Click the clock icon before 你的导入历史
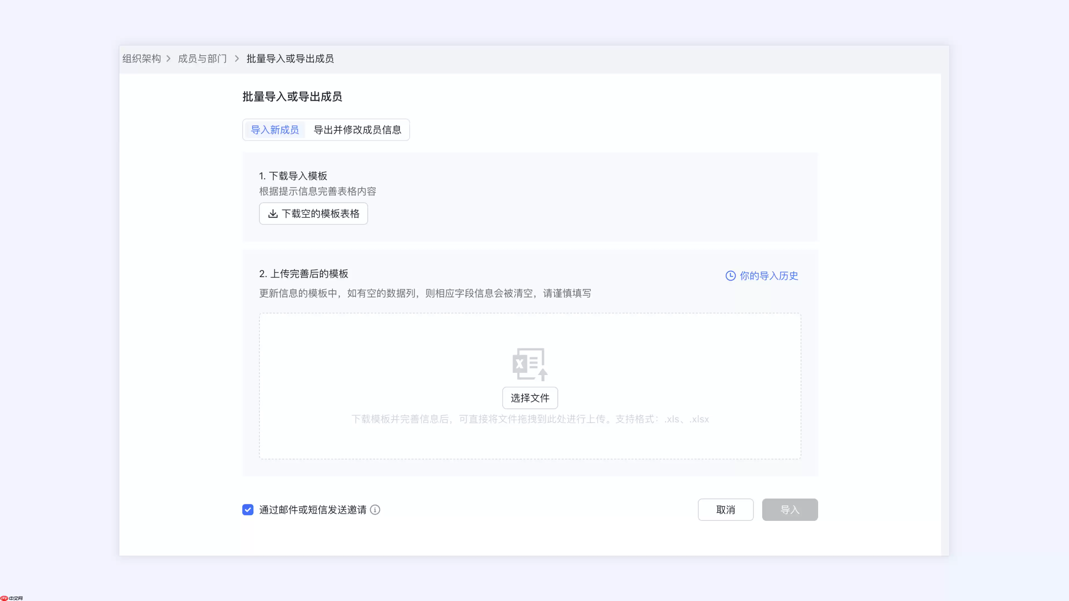Image resolution: width=1069 pixels, height=601 pixels. (x=731, y=276)
